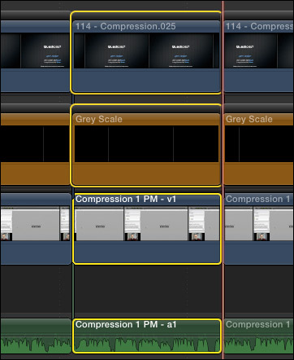294x360 pixels.
Task: Select the Grey Scale clip right of playhead
Action: (x=259, y=149)
